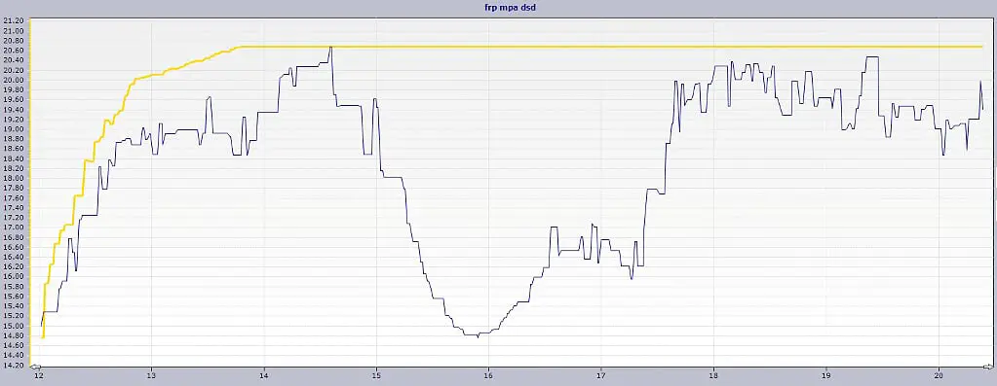The width and height of the screenshot is (997, 386).
Task: Click the y-axis value 18.00
Action: click(14, 178)
